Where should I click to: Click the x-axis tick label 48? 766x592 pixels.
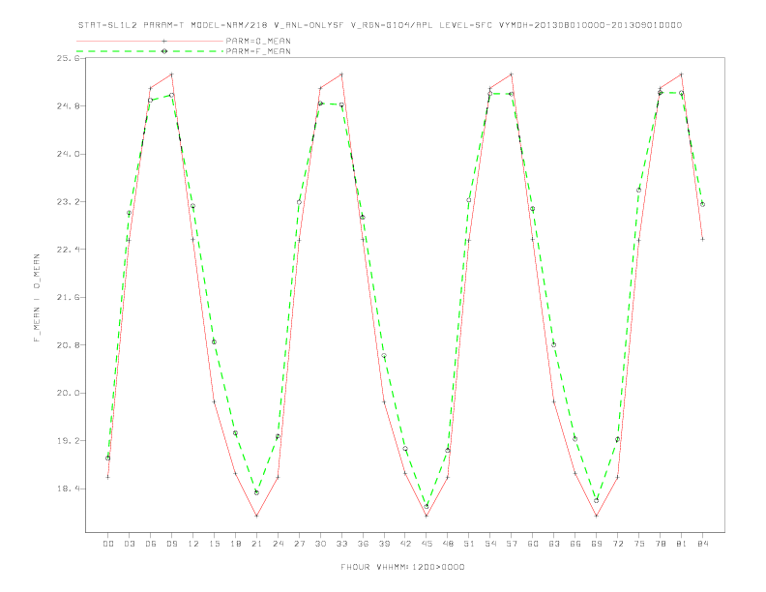point(448,544)
